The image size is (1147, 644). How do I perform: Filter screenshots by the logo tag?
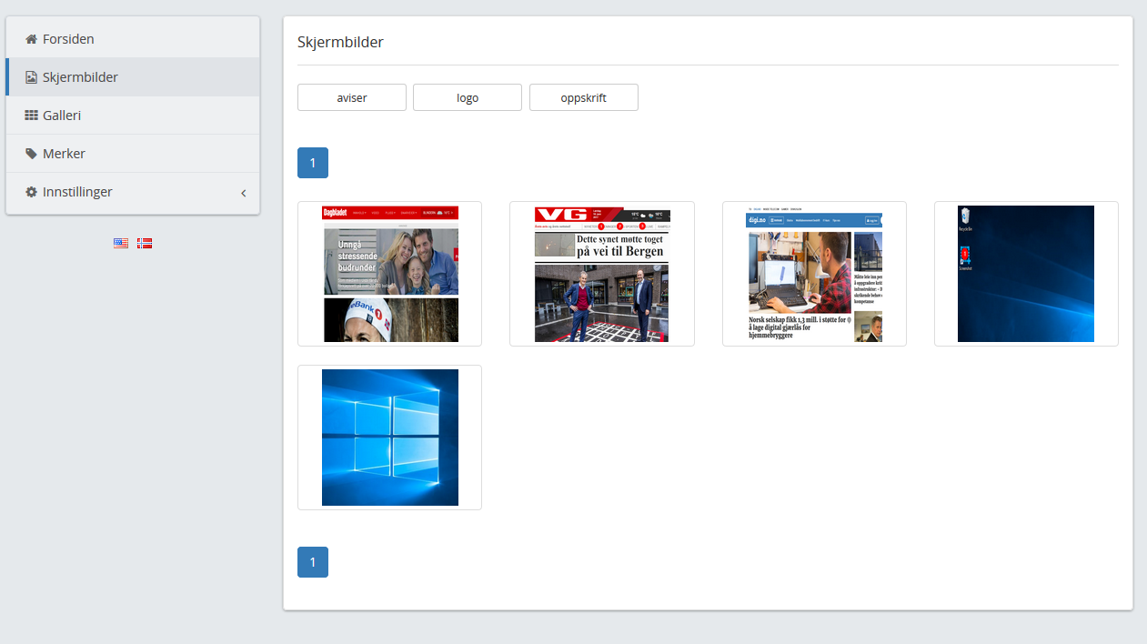(x=468, y=97)
